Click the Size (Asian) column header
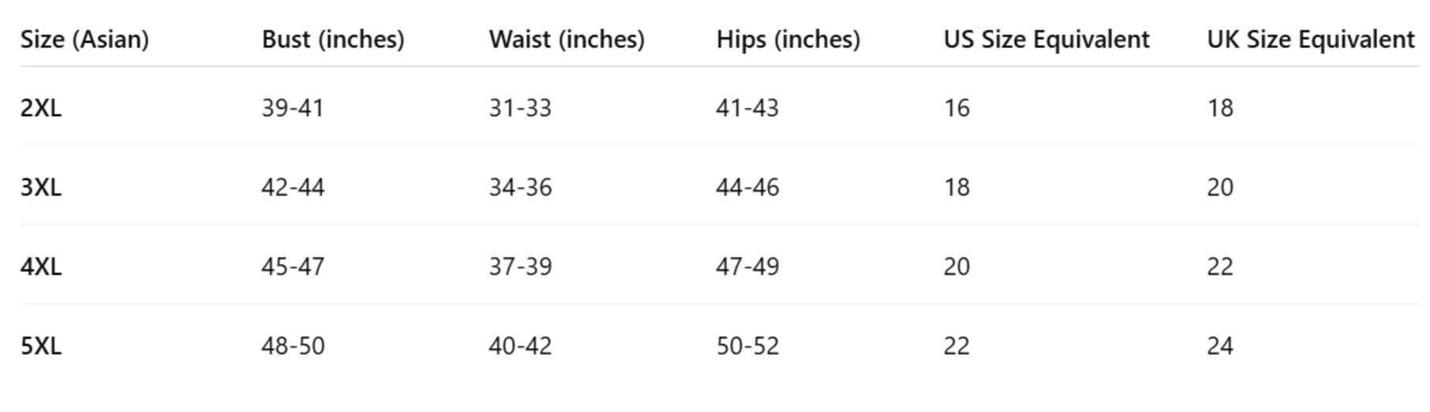The width and height of the screenshot is (1430, 412). click(x=84, y=39)
